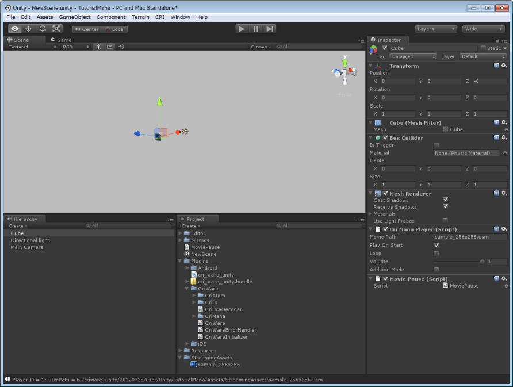This screenshot has width=513, height=387.
Task: Open Physic Material object picker circle
Action: pos(505,153)
